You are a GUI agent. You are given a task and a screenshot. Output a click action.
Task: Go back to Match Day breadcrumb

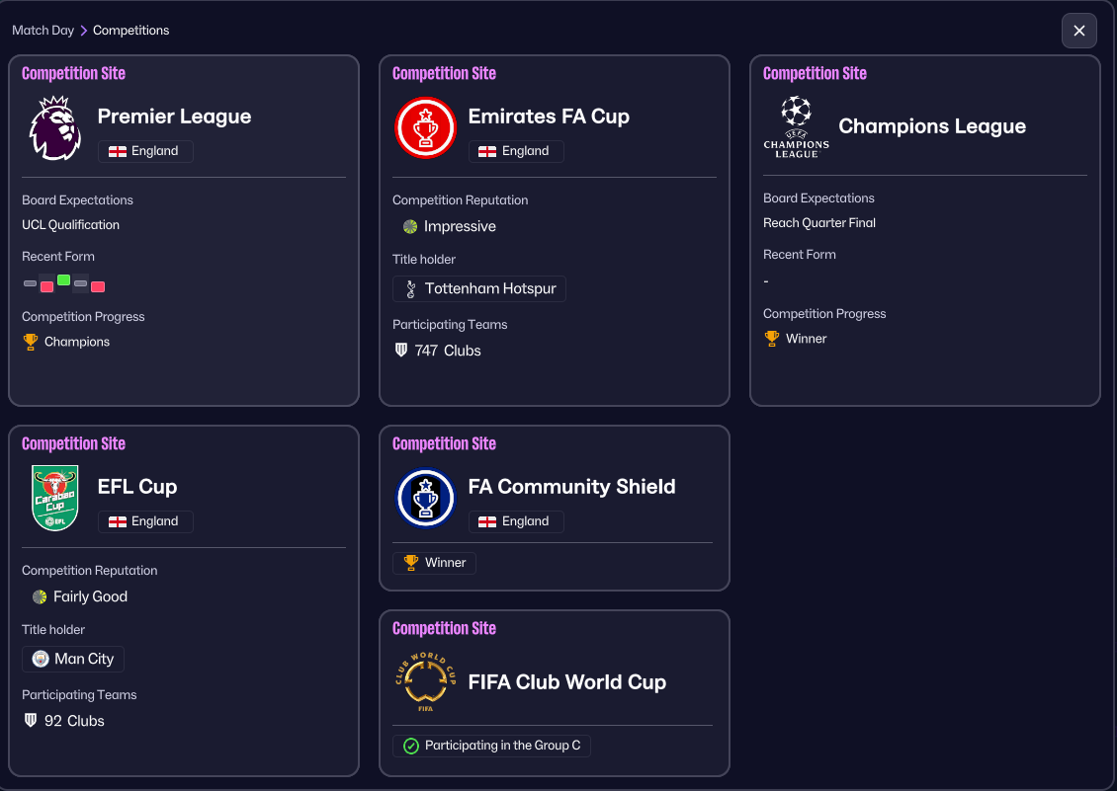pyautogui.click(x=43, y=31)
